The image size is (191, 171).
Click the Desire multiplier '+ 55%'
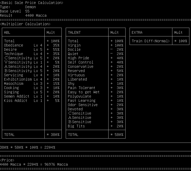click(x=53, y=49)
